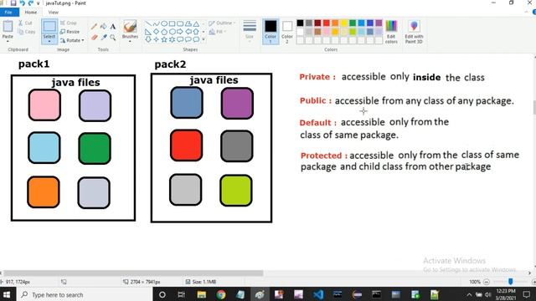Click the orange square in pack1

[44, 192]
